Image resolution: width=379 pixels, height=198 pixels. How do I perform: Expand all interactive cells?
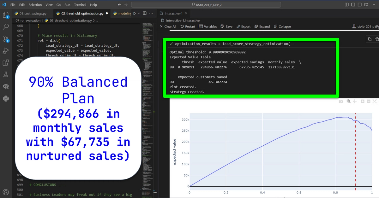point(262,26)
